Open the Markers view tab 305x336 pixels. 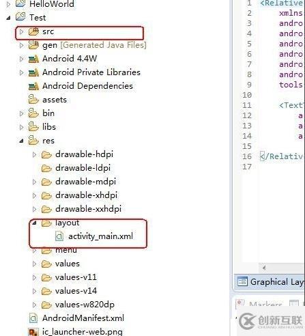click(260, 304)
